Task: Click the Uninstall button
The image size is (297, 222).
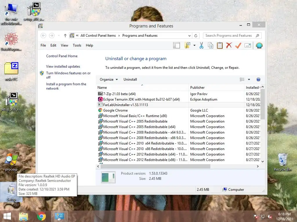Action: click(130, 79)
